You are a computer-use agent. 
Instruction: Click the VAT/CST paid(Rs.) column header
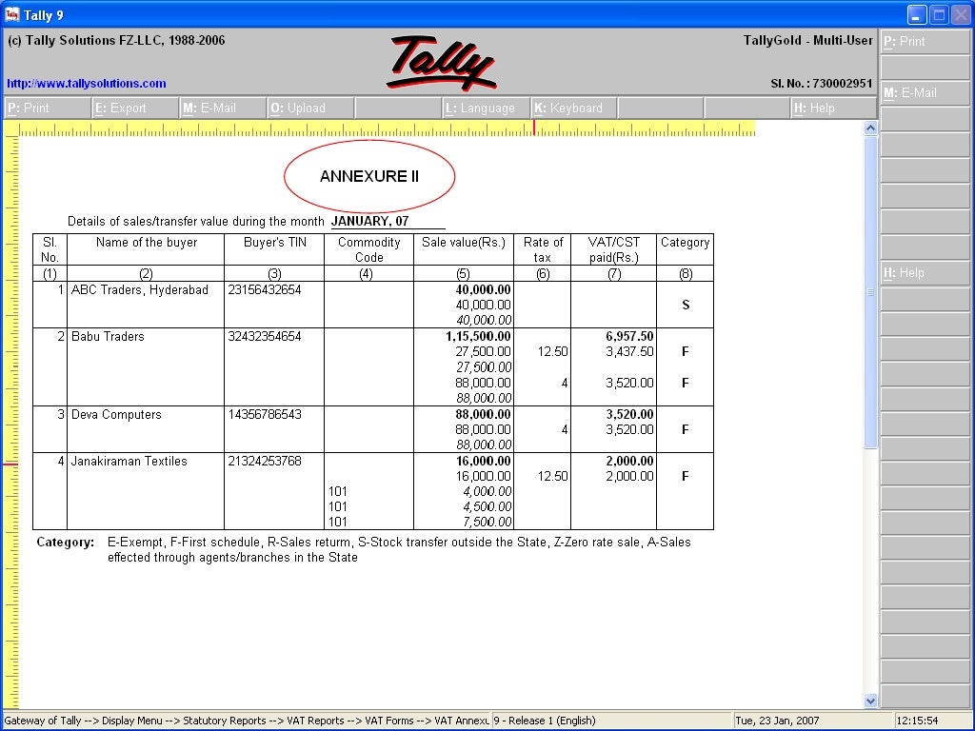[614, 250]
